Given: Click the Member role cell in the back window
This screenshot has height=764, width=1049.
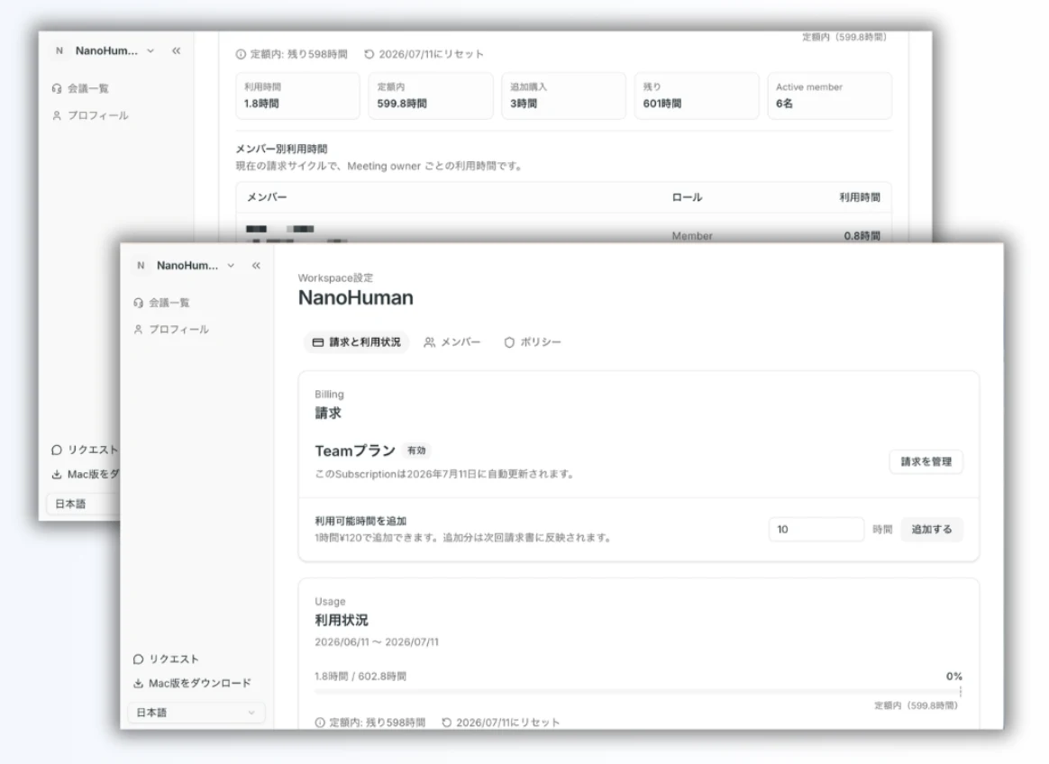Looking at the screenshot, I should pyautogui.click(x=692, y=235).
